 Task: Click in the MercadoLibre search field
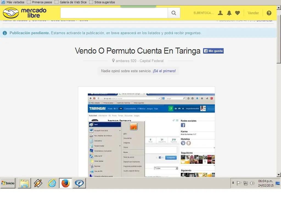pos(114,13)
